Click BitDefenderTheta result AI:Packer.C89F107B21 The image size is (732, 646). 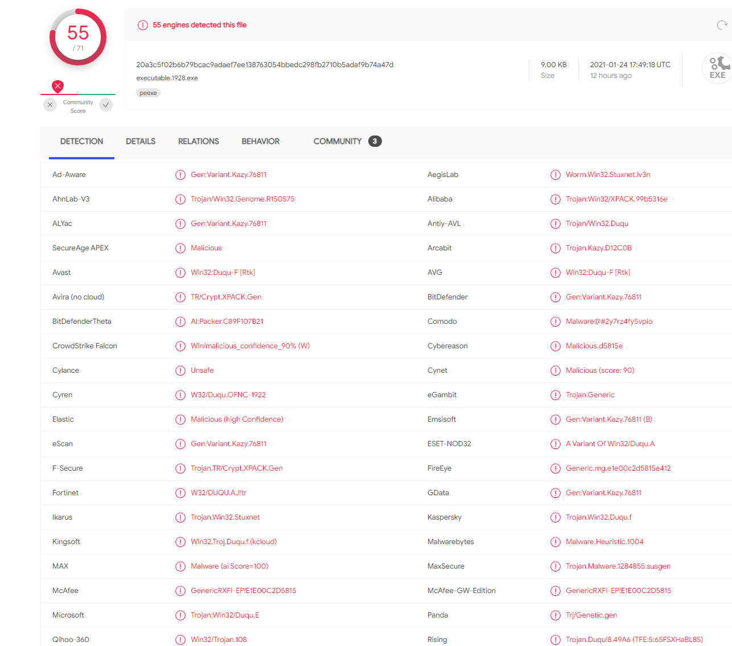227,322
